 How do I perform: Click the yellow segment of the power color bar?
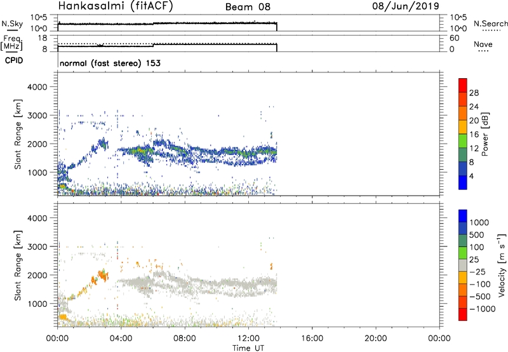[463, 126]
